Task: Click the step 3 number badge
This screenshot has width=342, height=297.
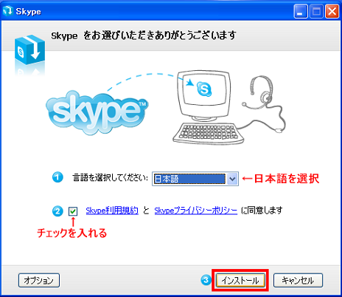Action: coord(206,280)
